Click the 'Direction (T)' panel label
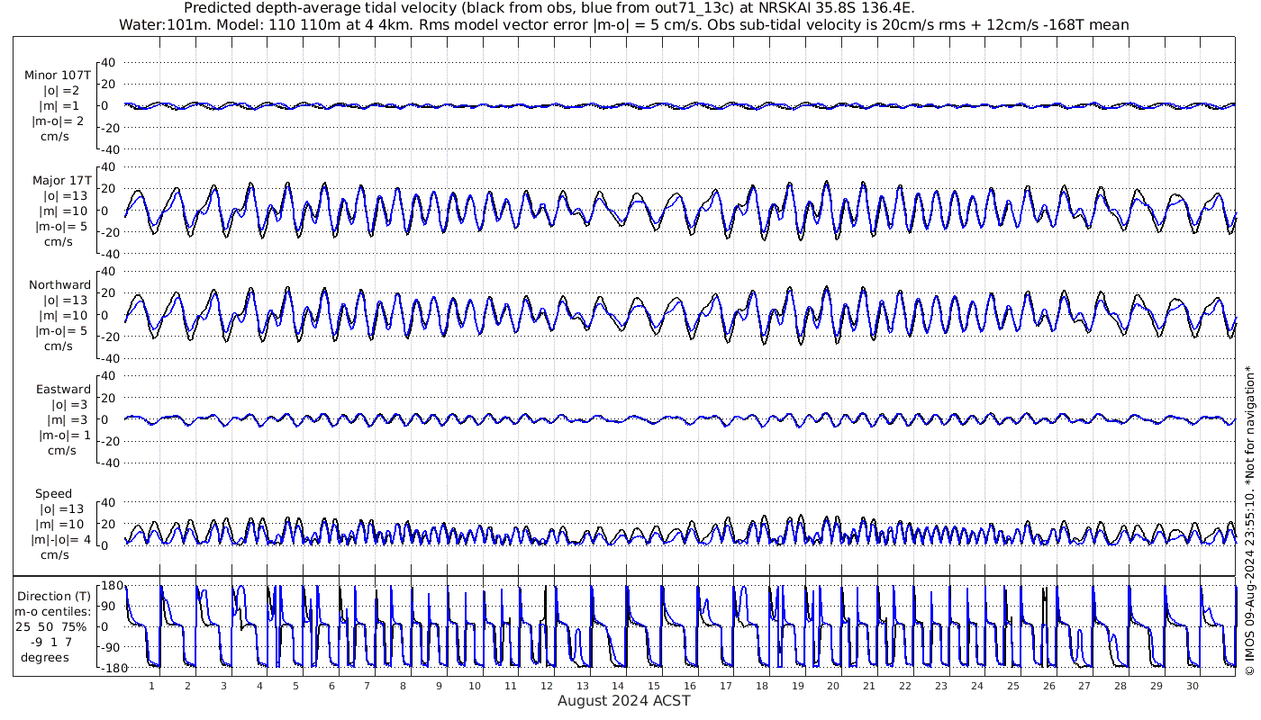The height and width of the screenshot is (720, 1261). click(54, 596)
